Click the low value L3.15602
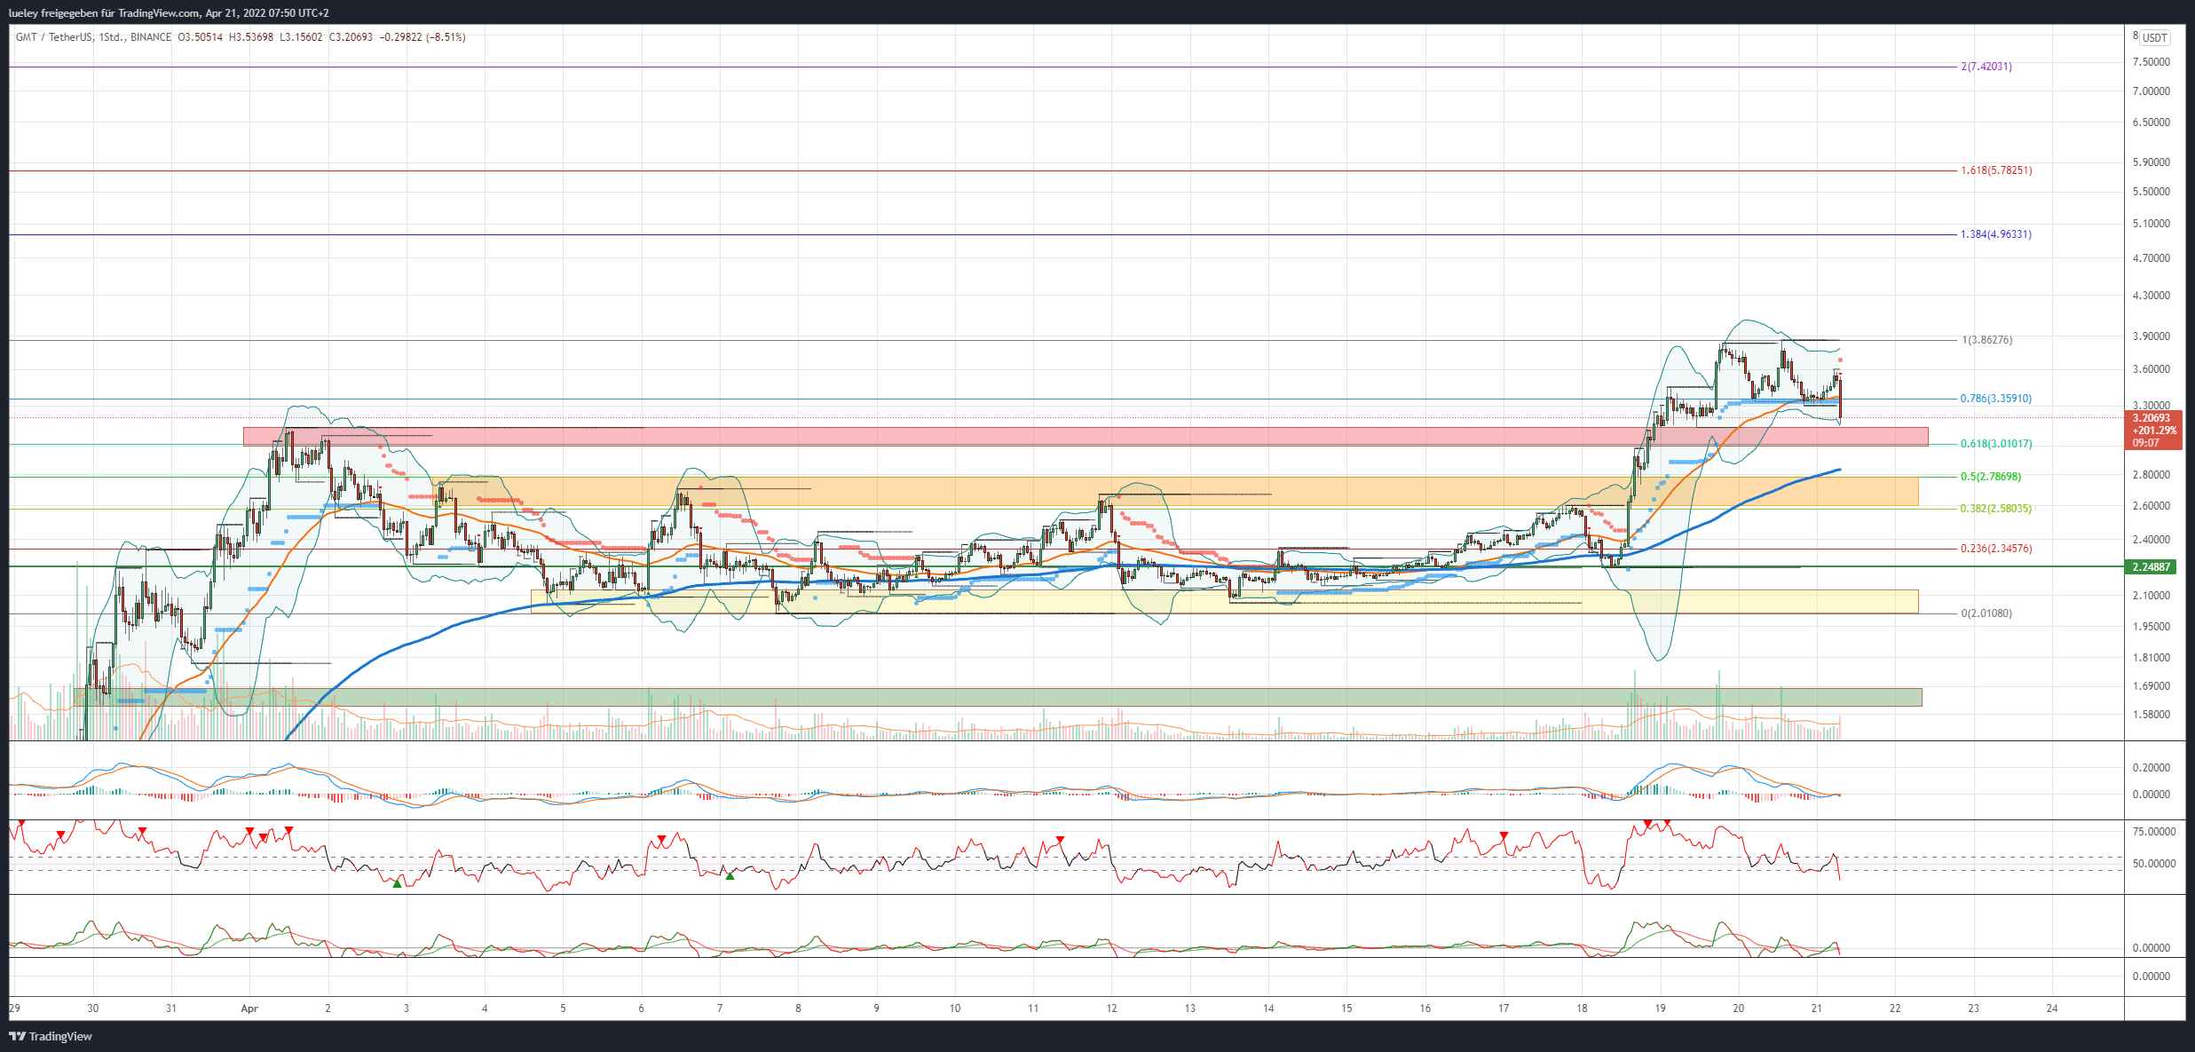This screenshot has height=1052, width=2195. click(301, 37)
